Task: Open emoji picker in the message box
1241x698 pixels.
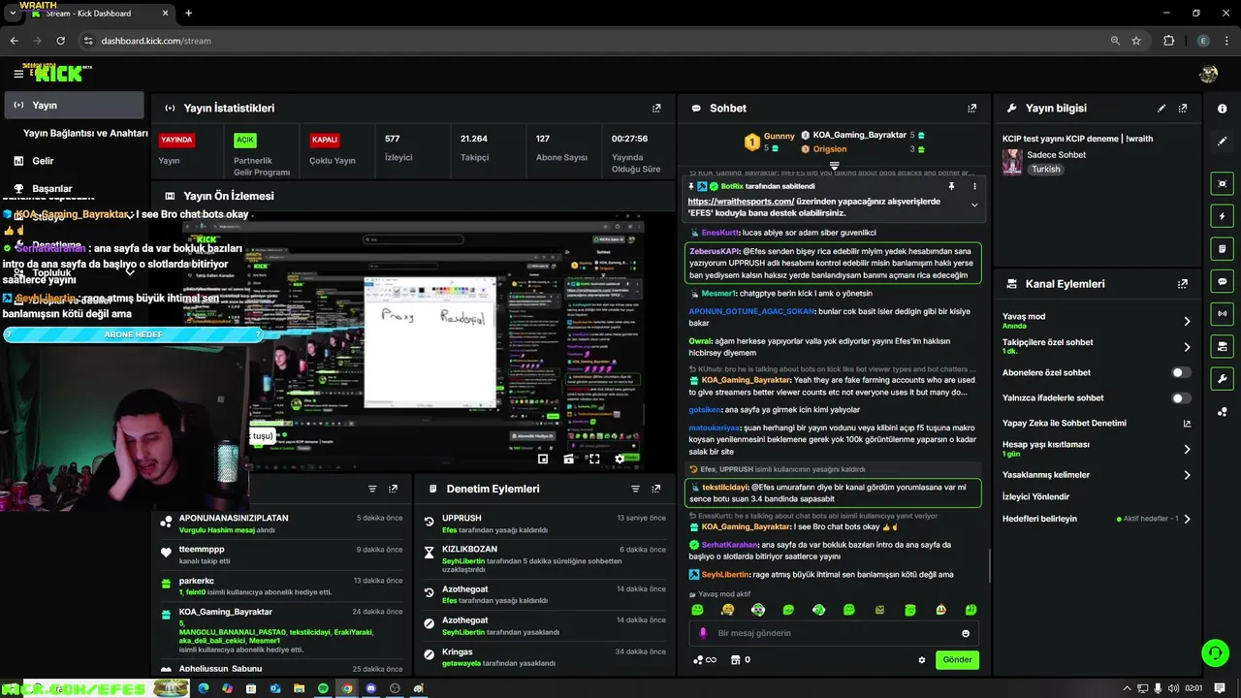Action: pyautogui.click(x=966, y=633)
